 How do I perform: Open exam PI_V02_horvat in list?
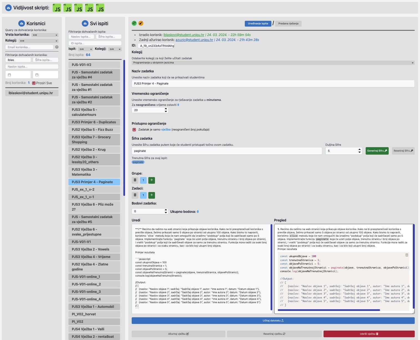pos(94,314)
